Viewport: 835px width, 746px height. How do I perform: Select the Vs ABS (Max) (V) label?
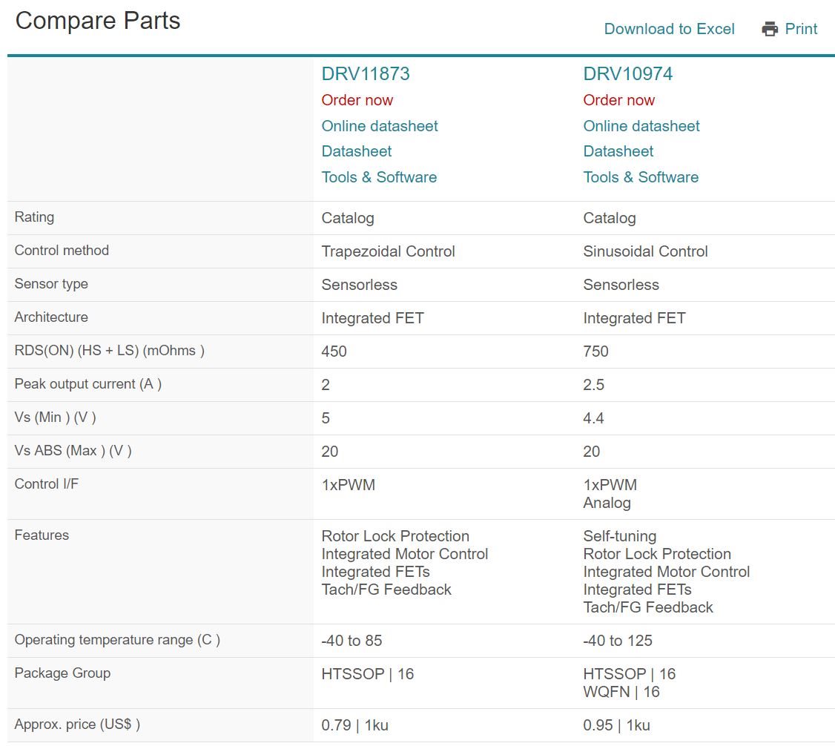tap(73, 450)
